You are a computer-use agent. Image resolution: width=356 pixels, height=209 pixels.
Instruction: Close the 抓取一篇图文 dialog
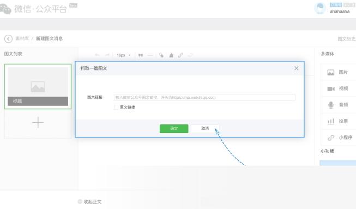click(296, 68)
